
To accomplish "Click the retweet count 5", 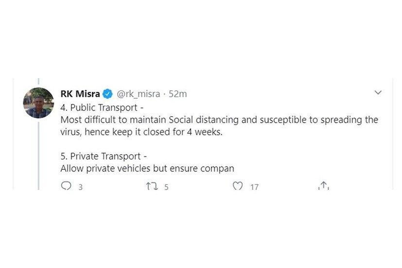I will [166, 187].
